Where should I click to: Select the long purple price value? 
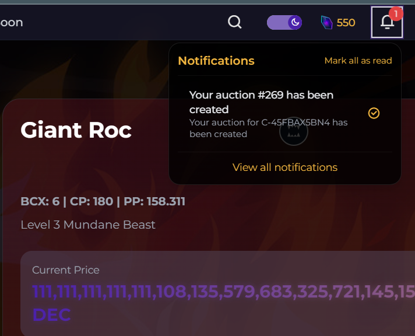(x=223, y=292)
